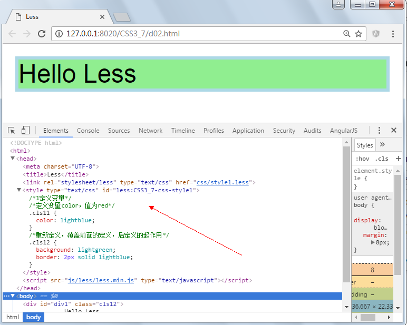Open the AngularJS tab

(344, 131)
